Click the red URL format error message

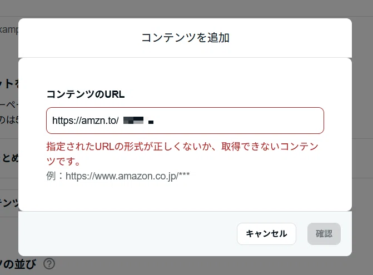tap(182, 154)
